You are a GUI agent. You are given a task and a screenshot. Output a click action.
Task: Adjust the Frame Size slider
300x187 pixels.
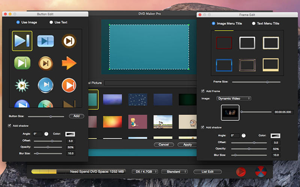pos(256,82)
